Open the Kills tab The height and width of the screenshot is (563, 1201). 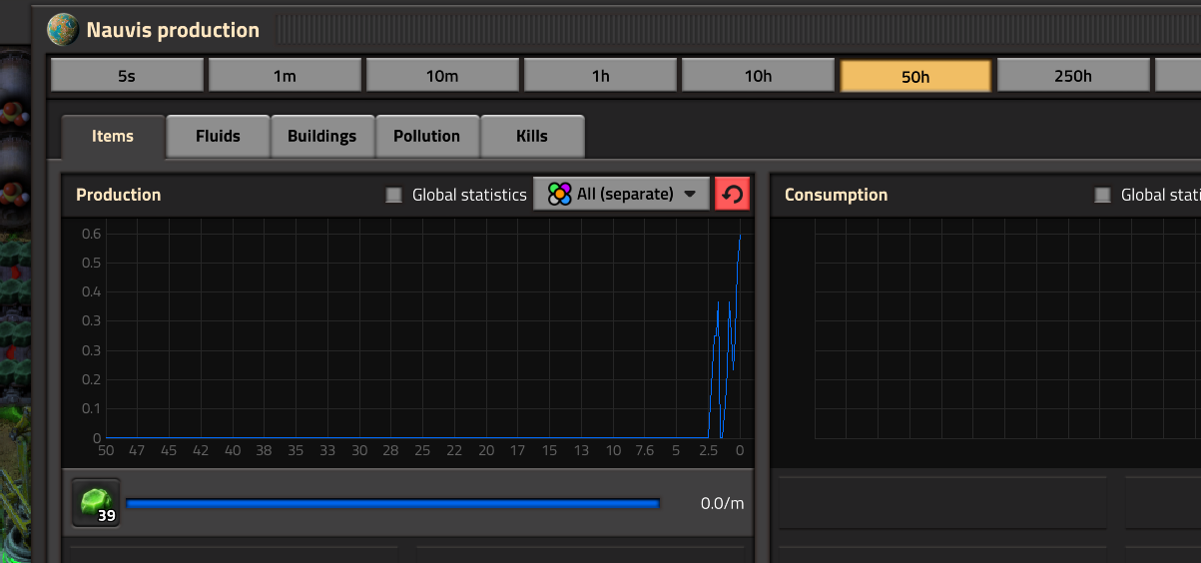coord(532,137)
